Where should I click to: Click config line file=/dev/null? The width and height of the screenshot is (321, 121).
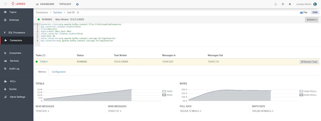[49, 29]
